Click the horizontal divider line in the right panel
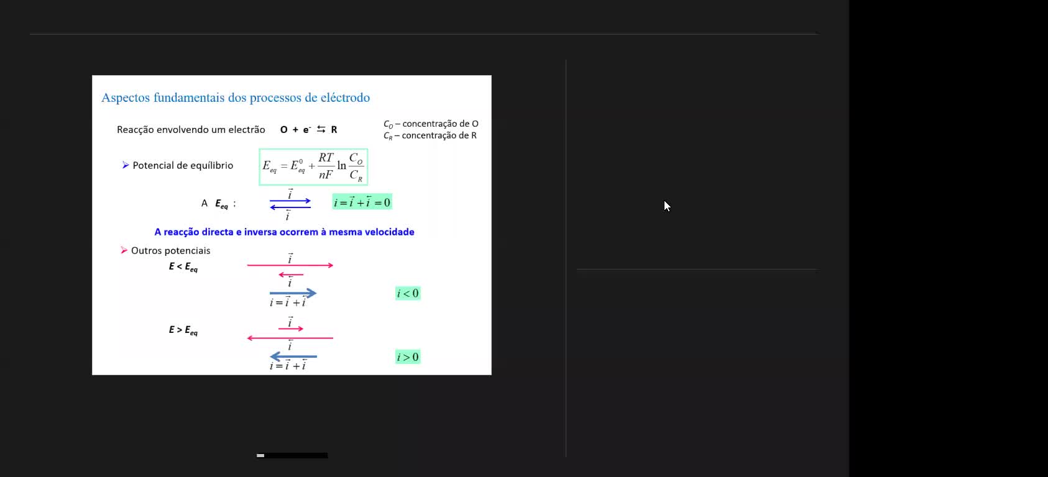 tap(696, 270)
